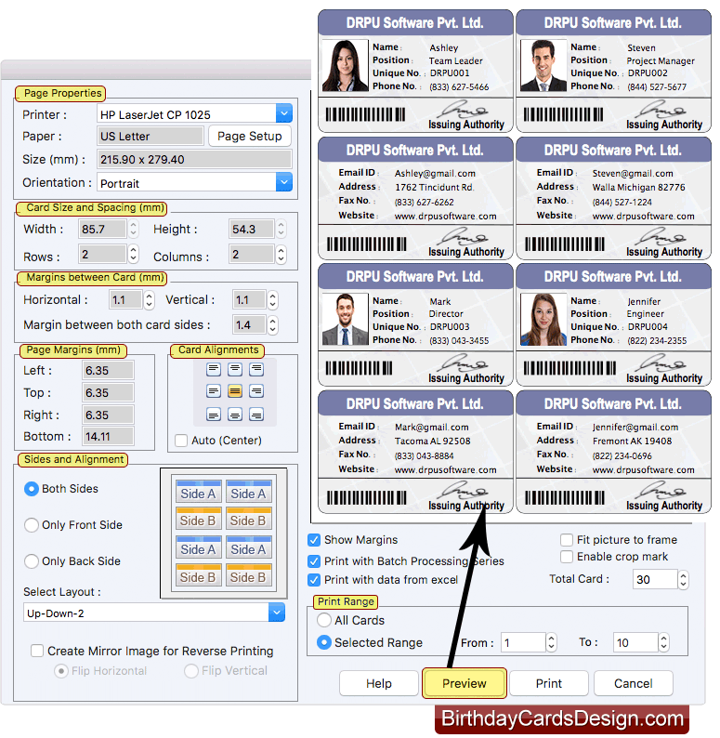Viewport: 720px width, 738px height.
Task: Select top-right card alignment icon
Action: (x=256, y=370)
